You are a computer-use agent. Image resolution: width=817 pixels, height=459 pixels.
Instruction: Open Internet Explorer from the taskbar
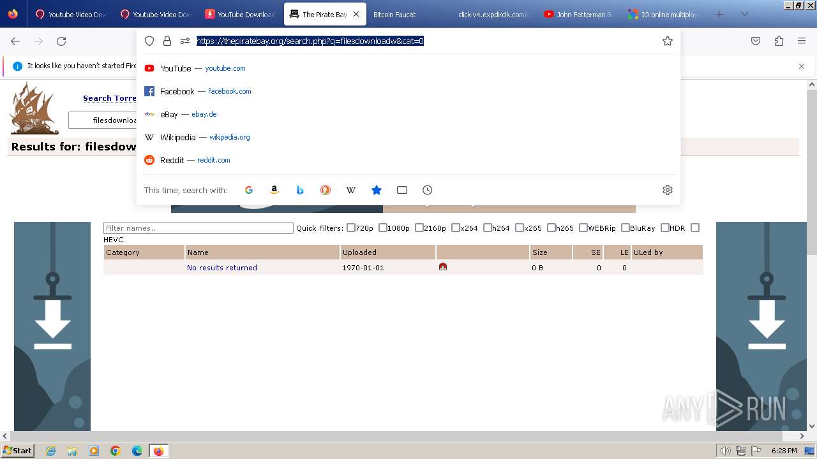(x=51, y=451)
